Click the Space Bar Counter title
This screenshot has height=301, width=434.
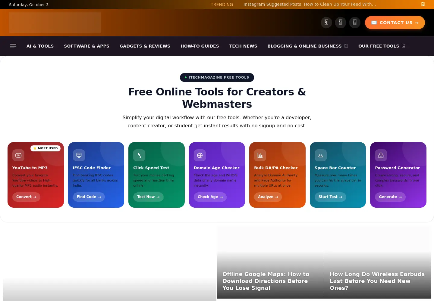(335, 168)
